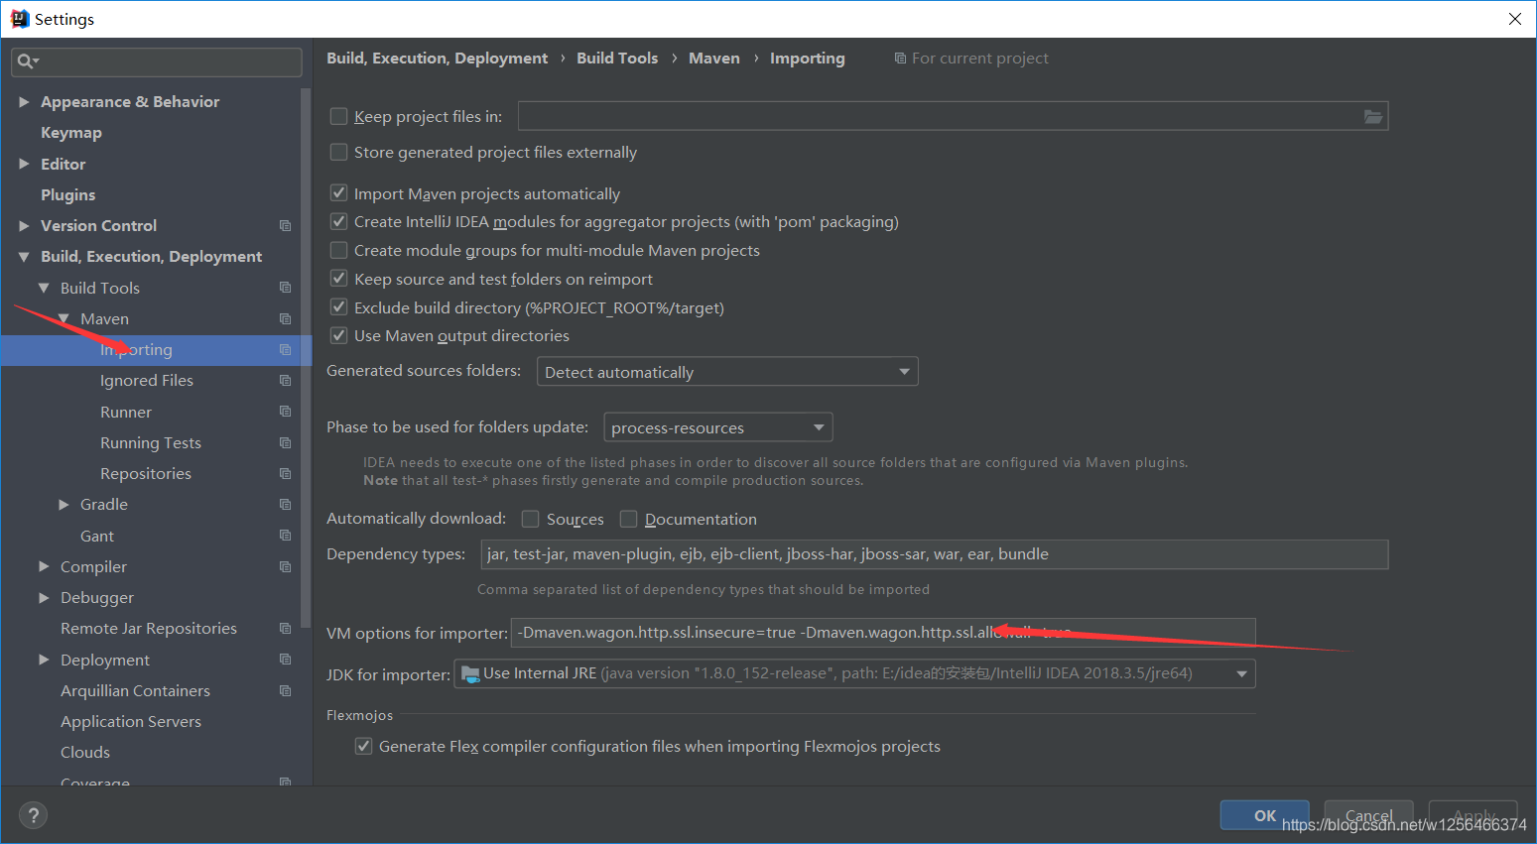This screenshot has height=844, width=1537.
Task: Click project-level icon beside Gradle
Action: coord(285,504)
